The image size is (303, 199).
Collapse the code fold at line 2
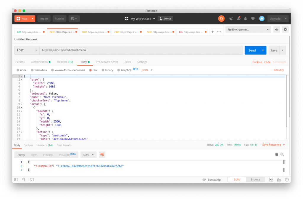tap(21, 80)
